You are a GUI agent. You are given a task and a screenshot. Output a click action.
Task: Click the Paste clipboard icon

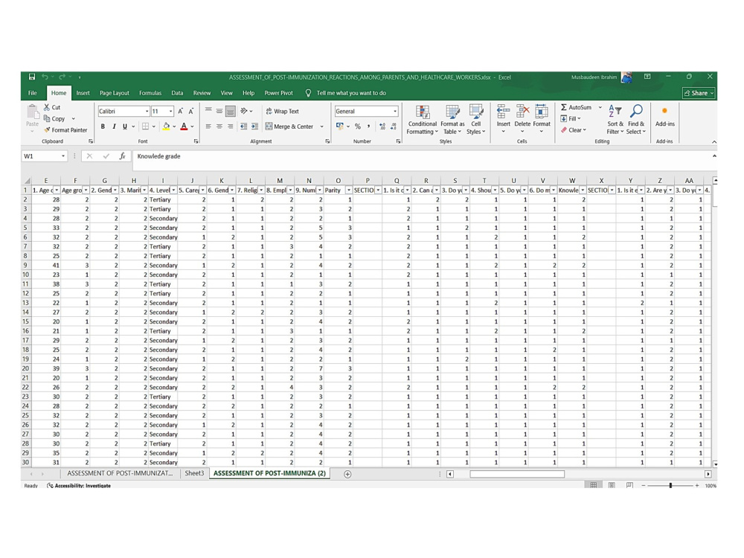pyautogui.click(x=32, y=112)
